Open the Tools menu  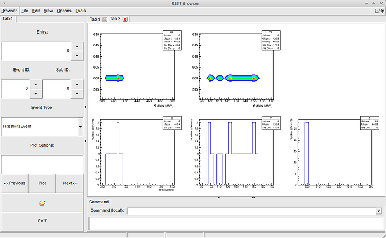80,11
